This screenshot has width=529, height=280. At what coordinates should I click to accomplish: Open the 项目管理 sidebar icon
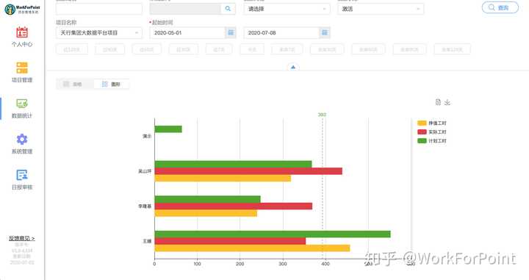[x=22, y=68]
